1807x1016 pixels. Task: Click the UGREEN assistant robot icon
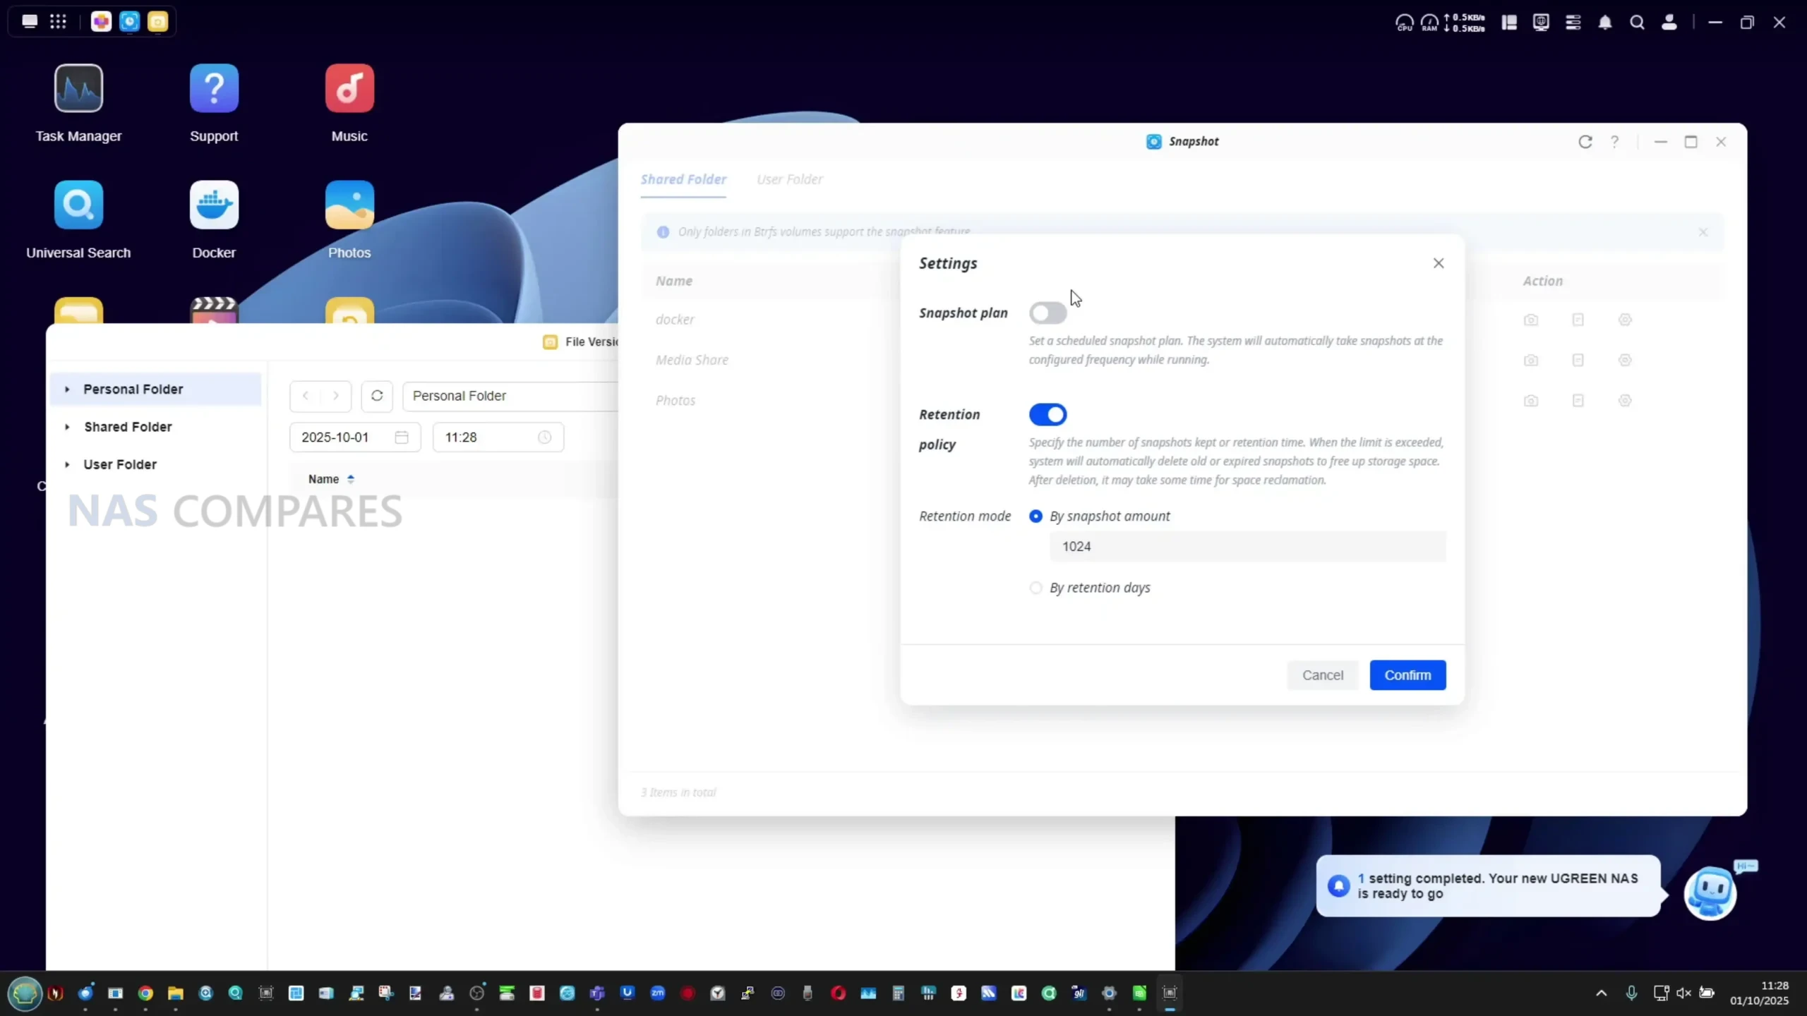click(1709, 893)
